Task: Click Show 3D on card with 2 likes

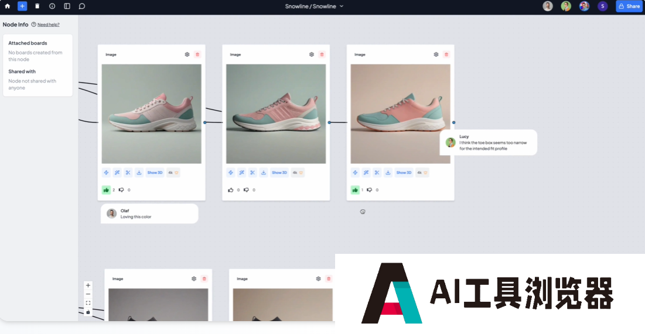Action: coord(155,173)
